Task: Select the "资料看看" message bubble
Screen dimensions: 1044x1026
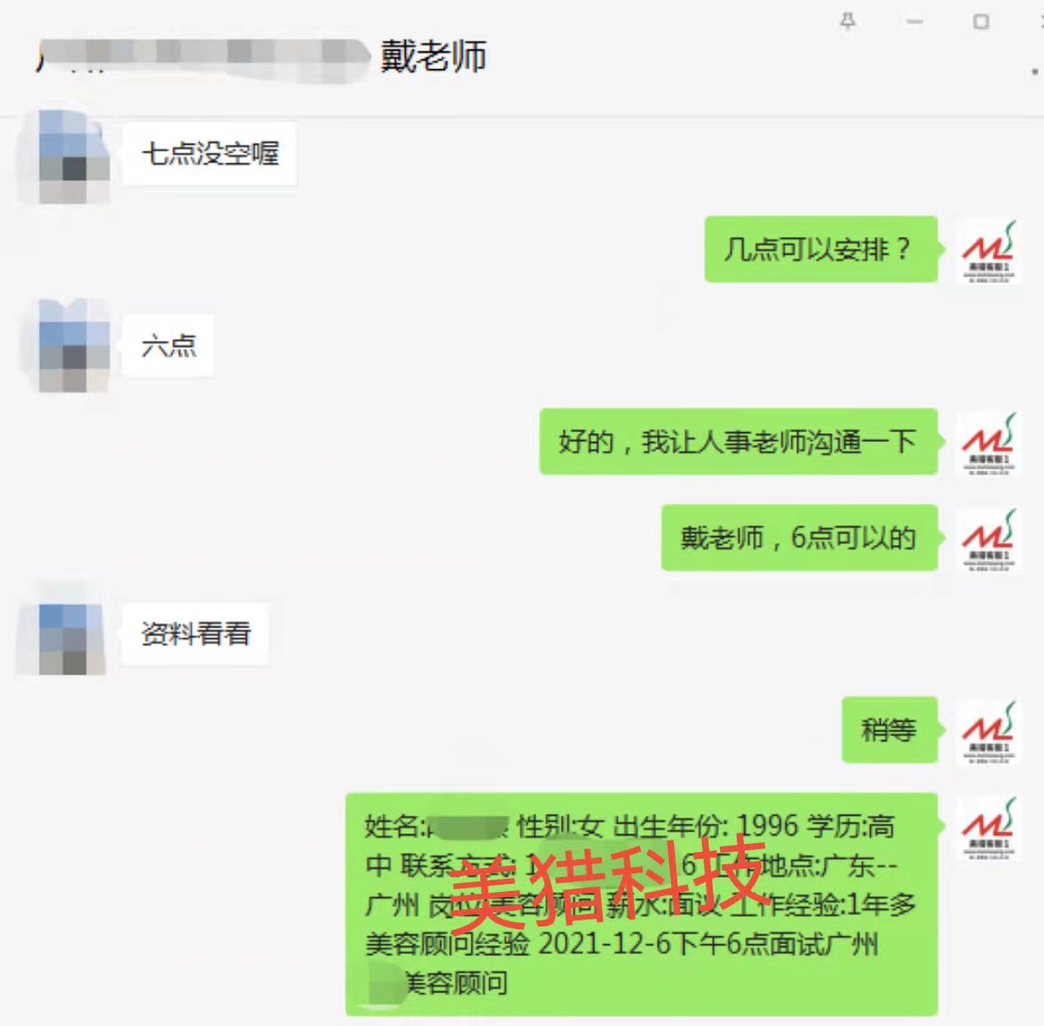Action: 195,634
